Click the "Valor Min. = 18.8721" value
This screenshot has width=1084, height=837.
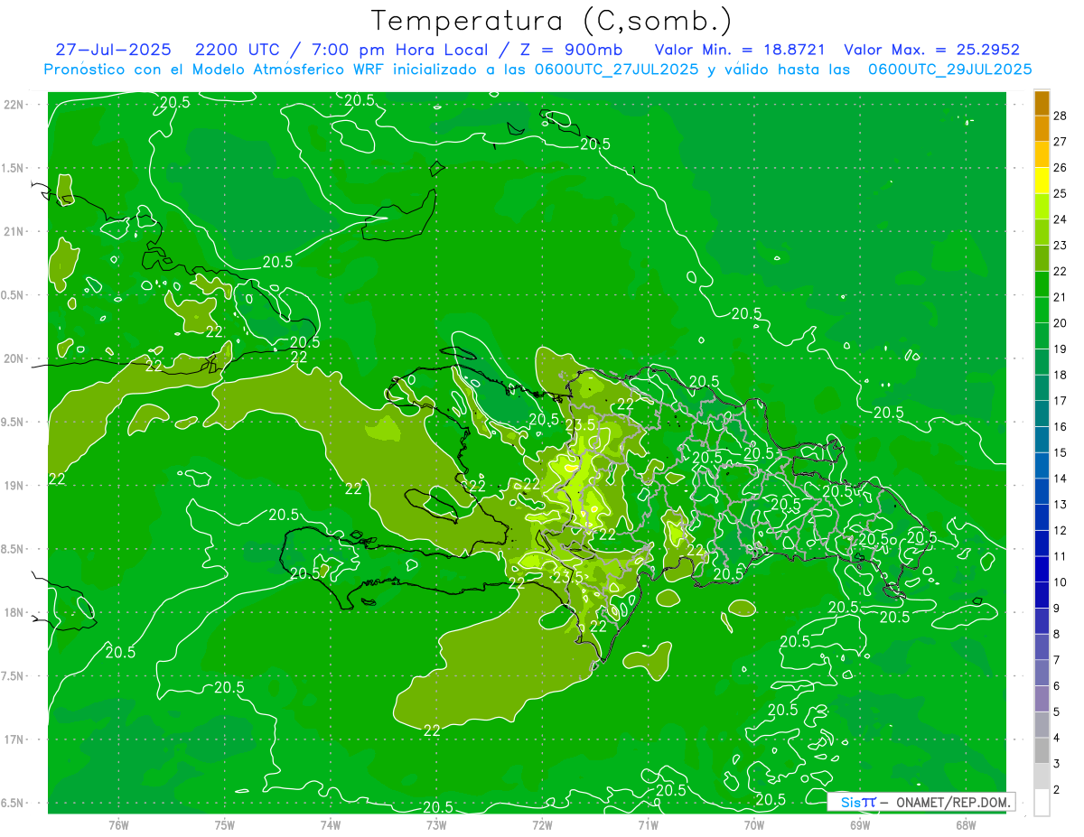coord(739,50)
